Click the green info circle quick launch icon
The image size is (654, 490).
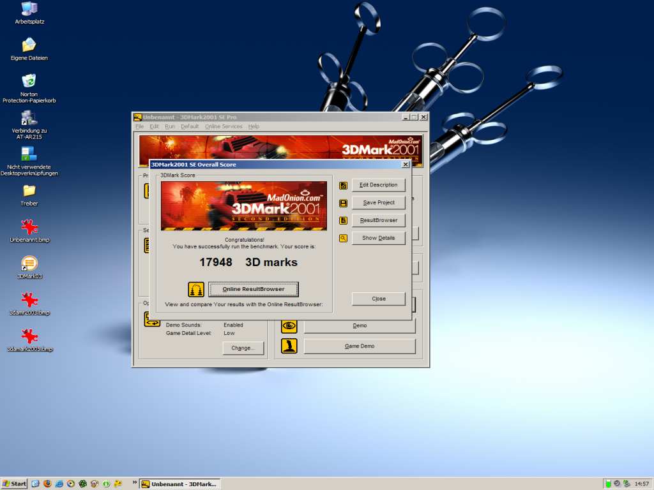pyautogui.click(x=107, y=484)
